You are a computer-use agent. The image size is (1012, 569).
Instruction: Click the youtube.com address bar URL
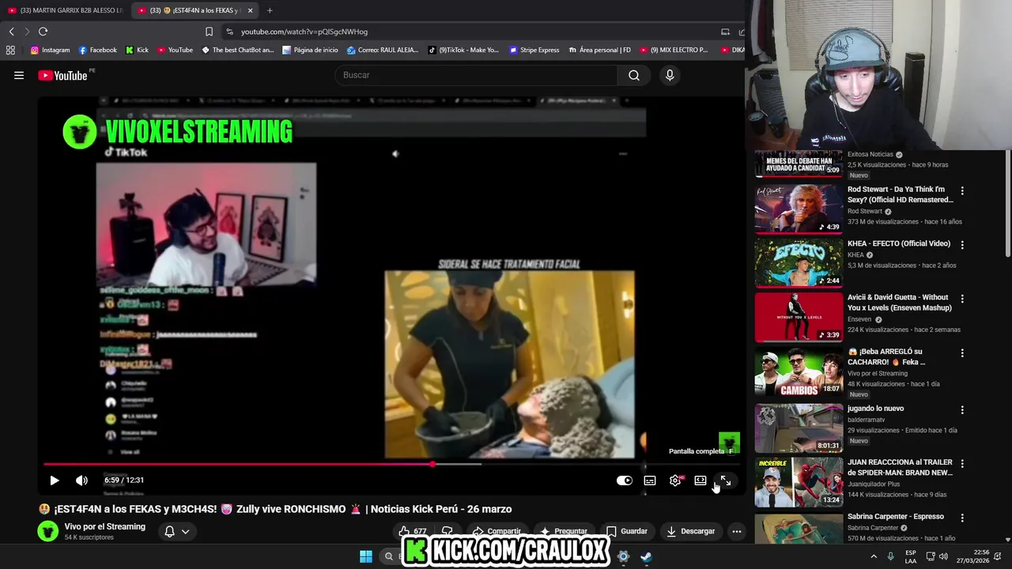tap(304, 32)
